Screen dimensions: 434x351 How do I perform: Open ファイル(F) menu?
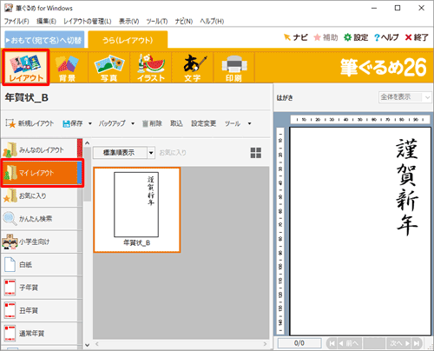(16, 21)
